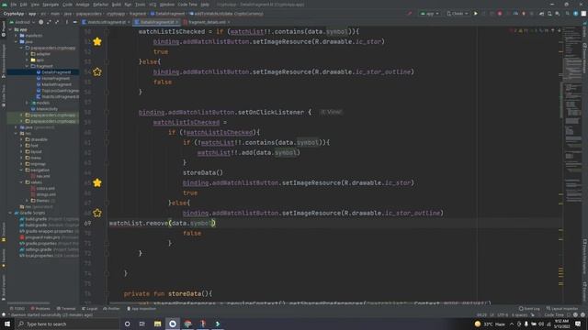Click the collapse all icon in the Project panel header
Viewport: 588px width, 330px height.
pos(57,22)
